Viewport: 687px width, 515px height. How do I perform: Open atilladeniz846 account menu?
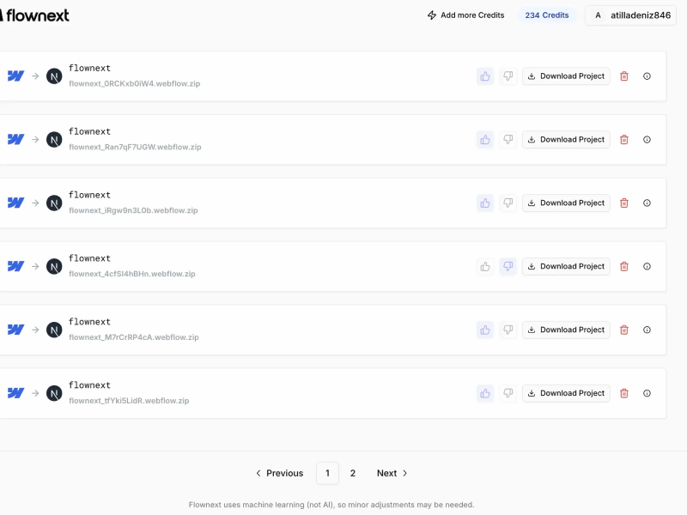click(x=631, y=15)
